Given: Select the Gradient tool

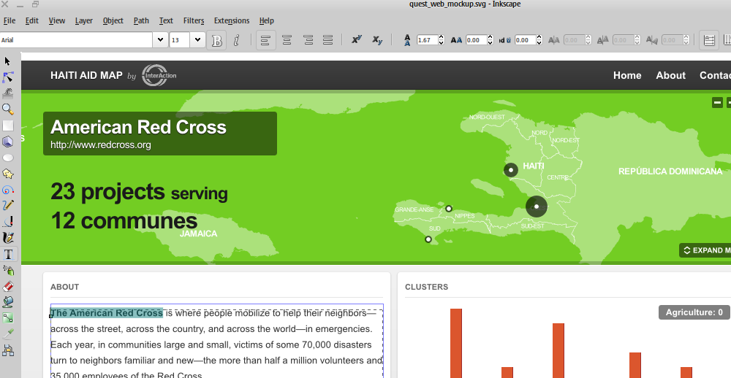Looking at the screenshot, I should pyautogui.click(x=7, y=318).
